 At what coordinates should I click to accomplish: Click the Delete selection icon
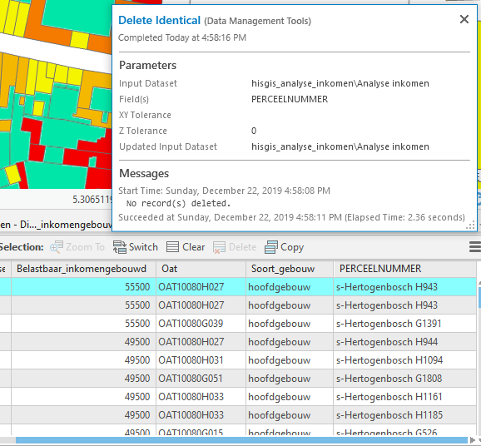point(220,247)
